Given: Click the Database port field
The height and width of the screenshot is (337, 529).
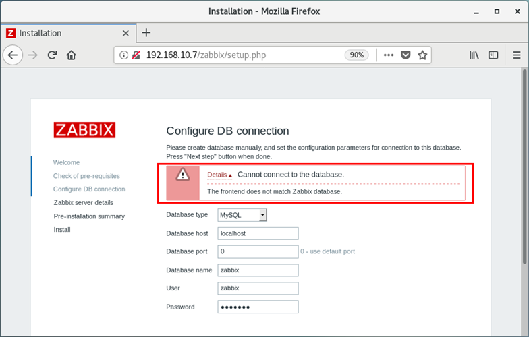Looking at the screenshot, I should pos(258,251).
